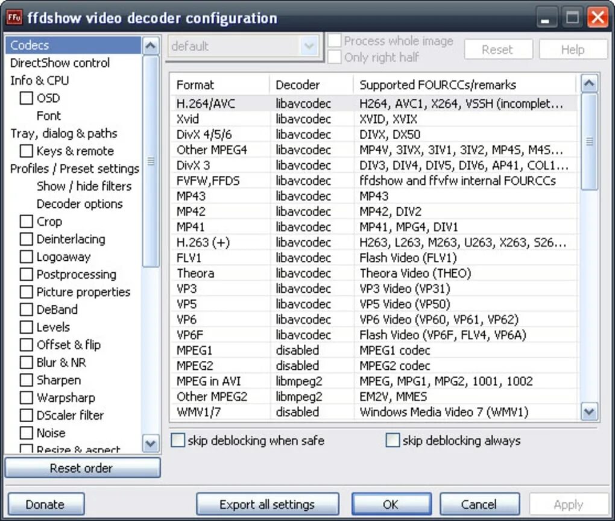
Task: Open Profiles / Preset settings page
Action: coord(75,169)
